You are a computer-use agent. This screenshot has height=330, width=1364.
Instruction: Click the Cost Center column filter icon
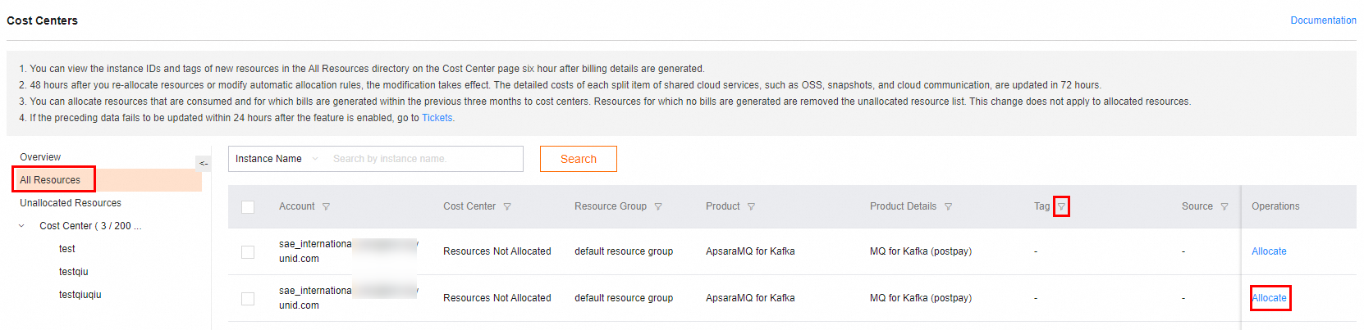(507, 207)
